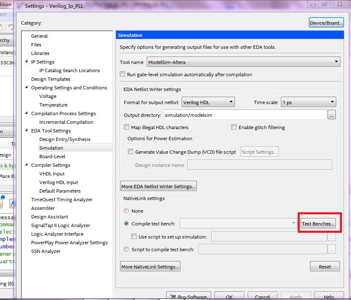Select the Assembler category
351x300 pixels.
43,208
